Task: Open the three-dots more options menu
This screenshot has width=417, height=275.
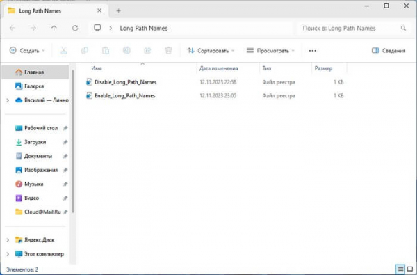Action: click(x=313, y=51)
